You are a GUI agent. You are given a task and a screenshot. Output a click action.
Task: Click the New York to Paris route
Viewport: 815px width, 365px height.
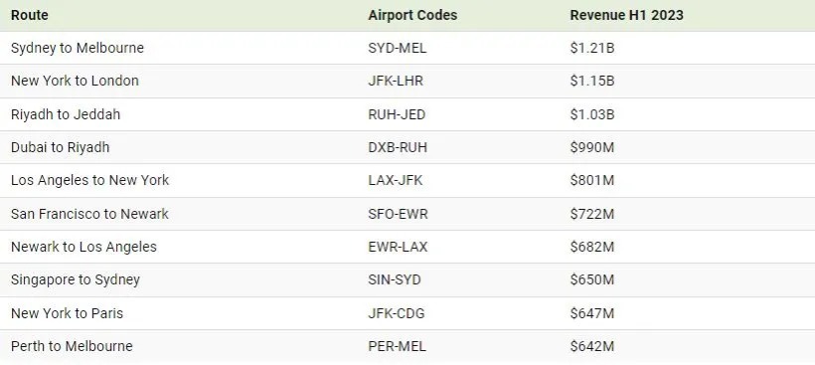67,313
